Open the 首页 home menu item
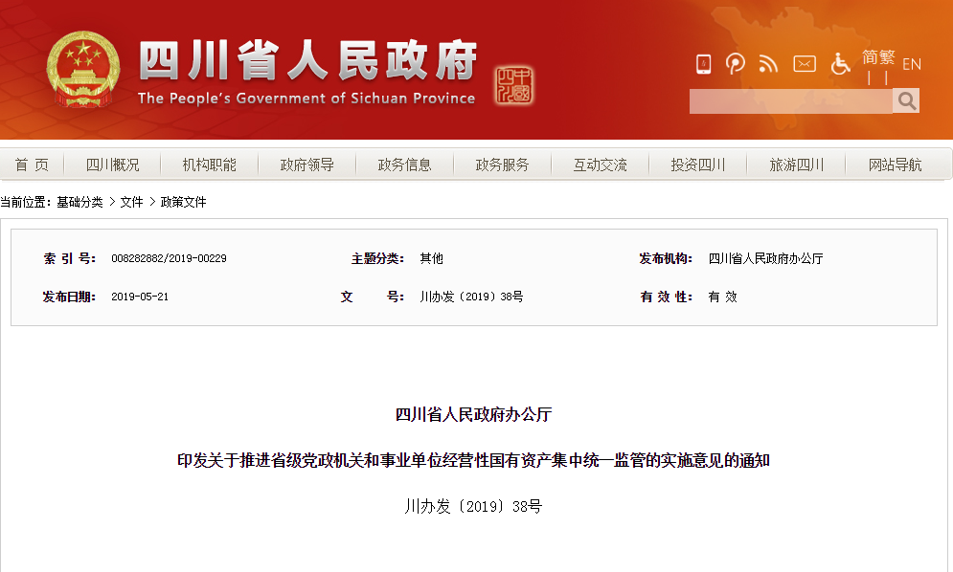 click(x=32, y=165)
